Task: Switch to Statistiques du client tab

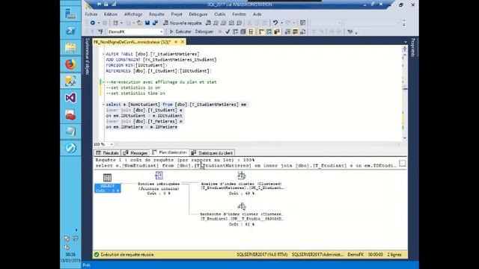Action: click(x=213, y=152)
